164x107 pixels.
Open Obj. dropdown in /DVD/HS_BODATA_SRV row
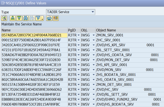click(94, 104)
